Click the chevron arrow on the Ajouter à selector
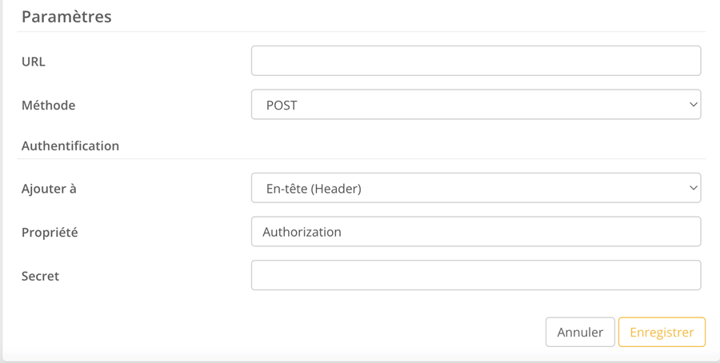Screen dimensions: 720x363 (693, 189)
